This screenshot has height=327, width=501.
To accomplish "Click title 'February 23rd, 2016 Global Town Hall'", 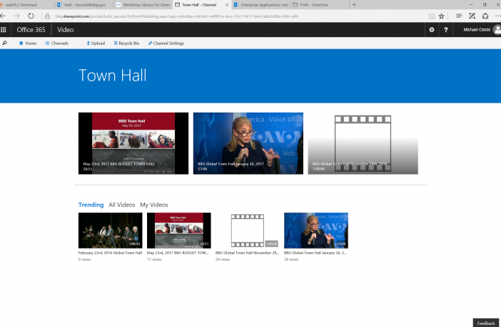I will (x=110, y=253).
